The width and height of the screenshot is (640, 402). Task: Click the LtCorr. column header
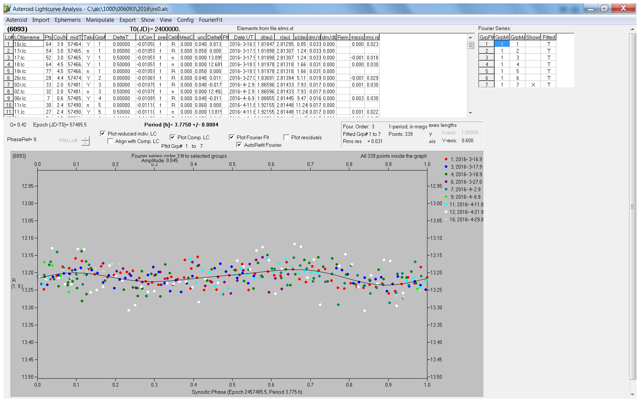pyautogui.click(x=145, y=37)
